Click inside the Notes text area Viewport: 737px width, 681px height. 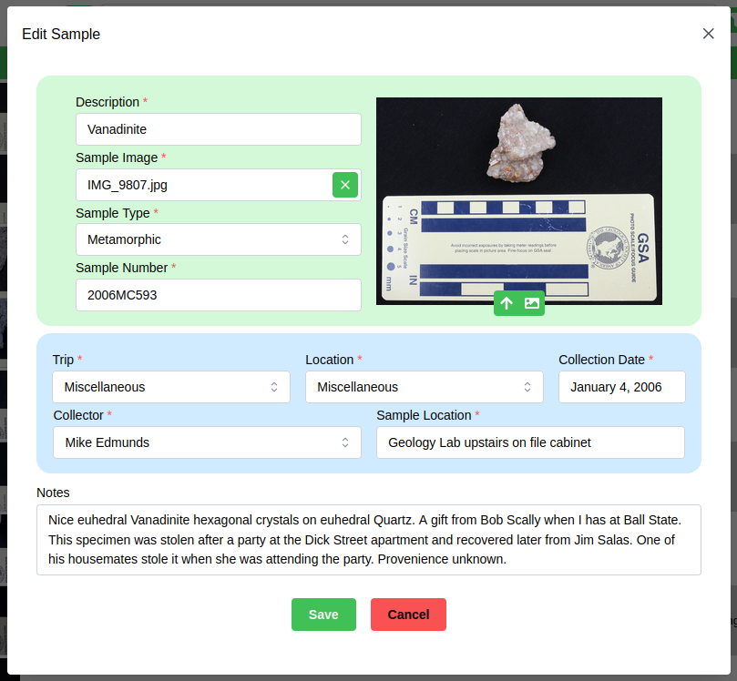tap(368, 540)
